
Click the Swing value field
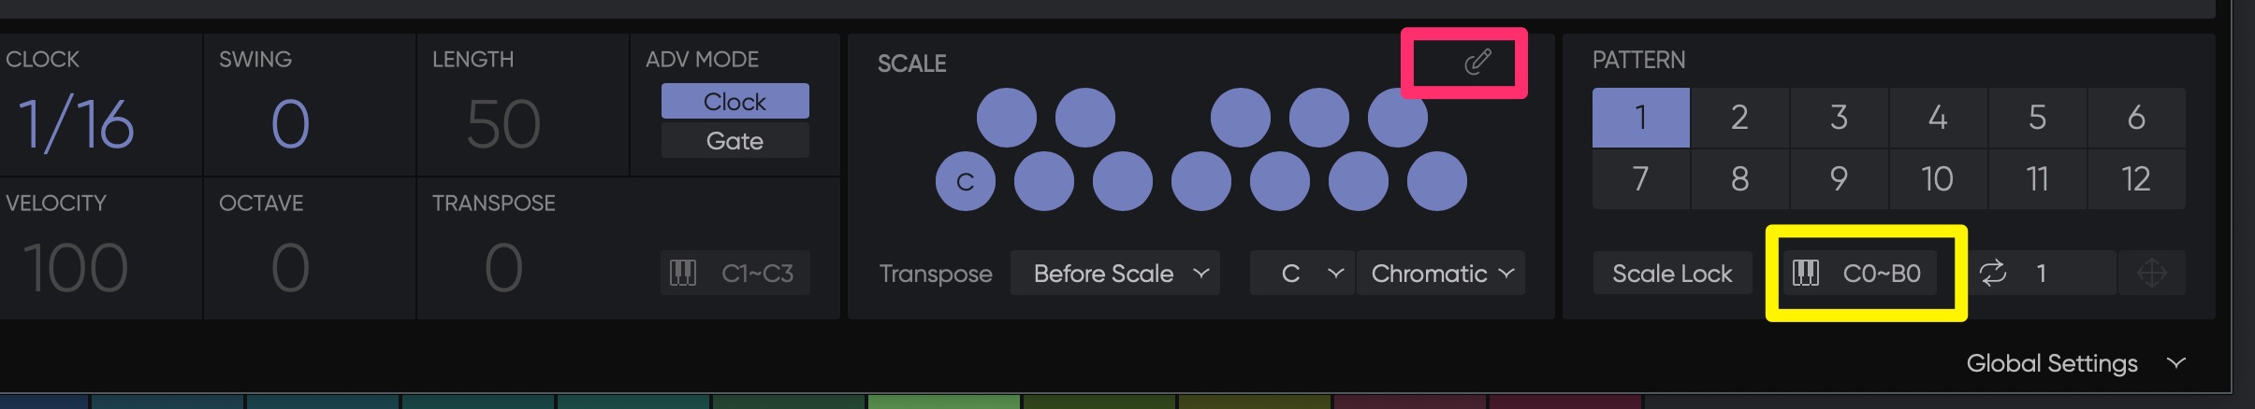point(290,124)
